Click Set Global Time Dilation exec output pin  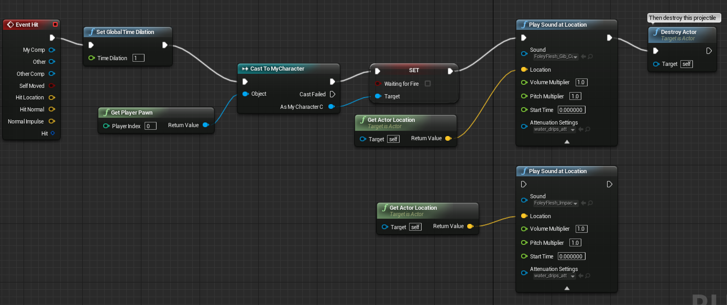(165, 45)
